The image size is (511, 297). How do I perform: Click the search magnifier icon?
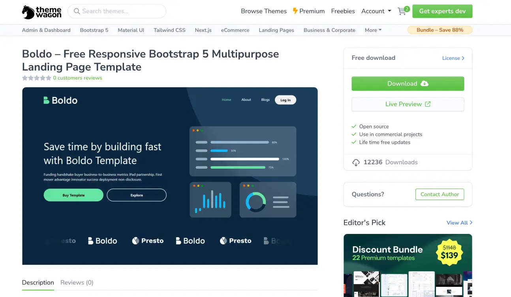pos(77,11)
